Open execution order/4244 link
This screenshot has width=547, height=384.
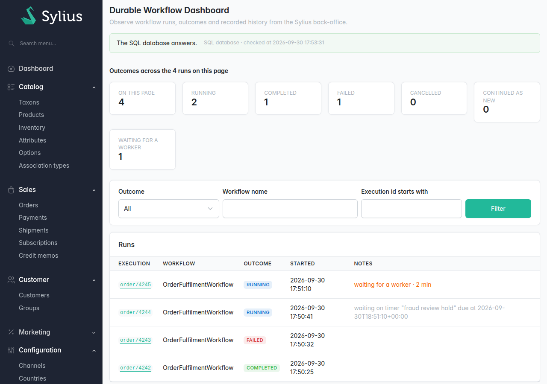(x=135, y=312)
